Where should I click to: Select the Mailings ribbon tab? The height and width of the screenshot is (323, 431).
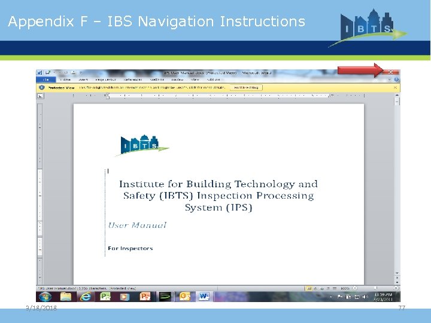point(157,80)
